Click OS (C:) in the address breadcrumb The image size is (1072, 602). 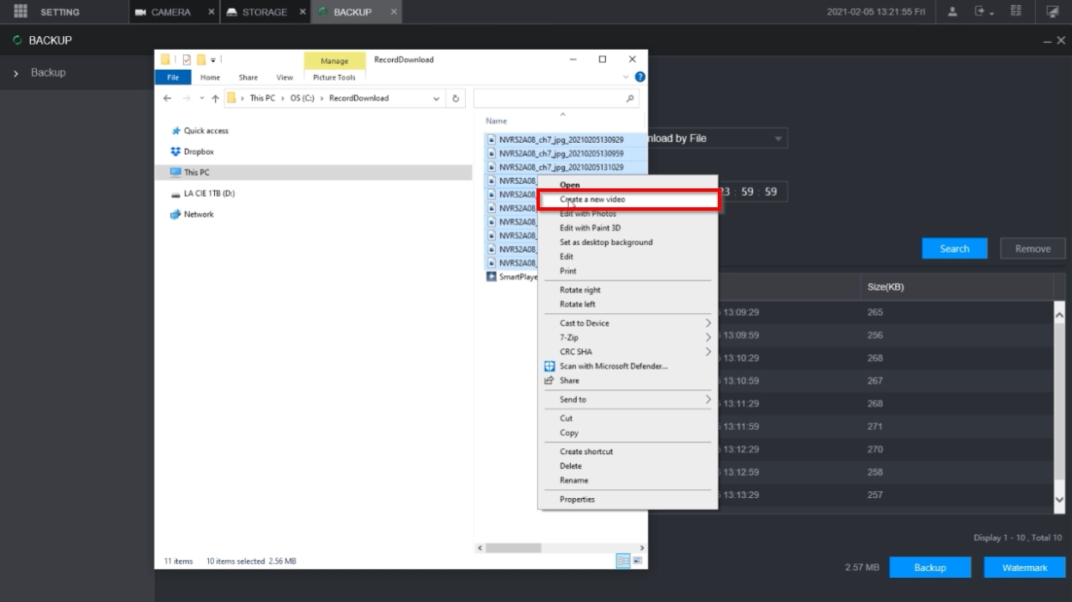pyautogui.click(x=302, y=98)
